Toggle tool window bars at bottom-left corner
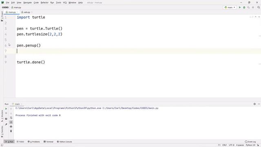261x147 pixels. coord(2,145)
